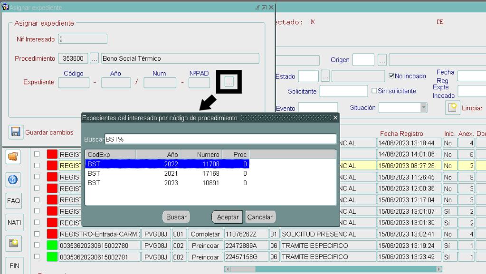The width and height of the screenshot is (486, 274).
Task: Open help with the blue question mark icon
Action: coord(13,179)
